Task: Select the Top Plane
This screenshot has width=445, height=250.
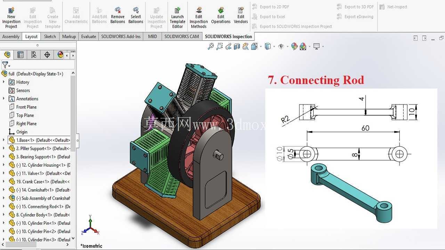Action: pyautogui.click(x=25, y=115)
